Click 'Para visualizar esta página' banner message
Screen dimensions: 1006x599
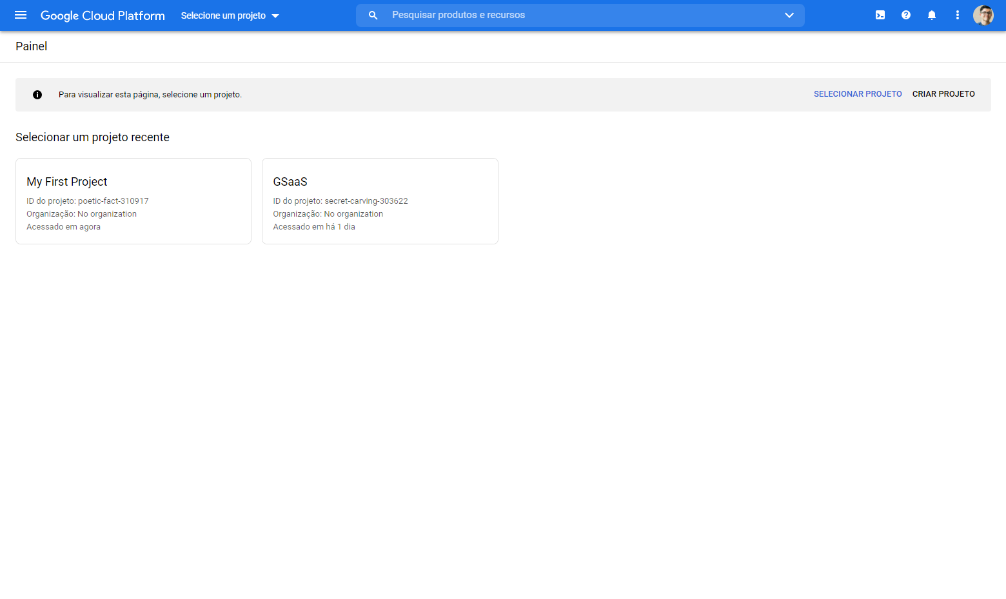coord(150,95)
